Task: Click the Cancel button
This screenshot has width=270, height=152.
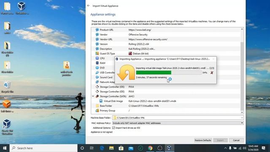Action: 236,140
